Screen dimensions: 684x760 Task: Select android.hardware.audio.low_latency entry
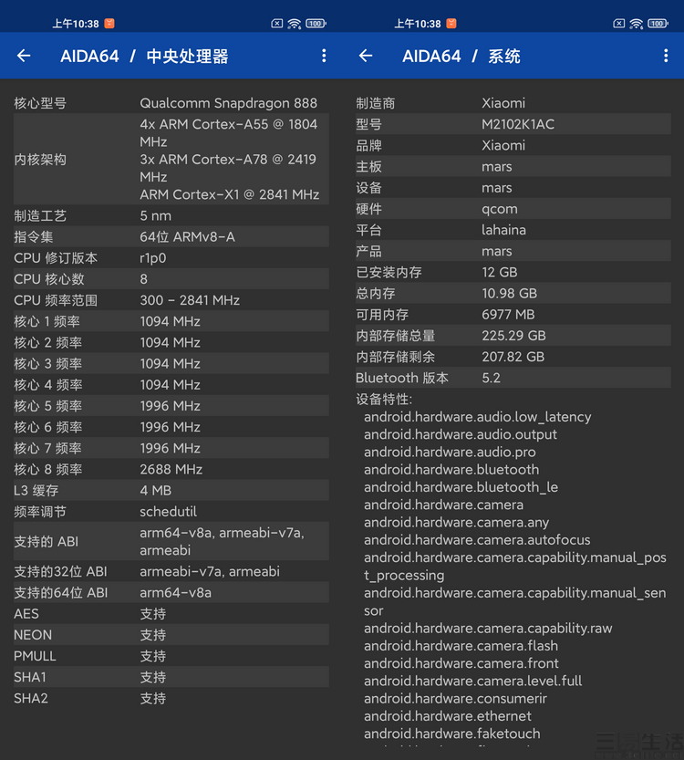point(478,417)
